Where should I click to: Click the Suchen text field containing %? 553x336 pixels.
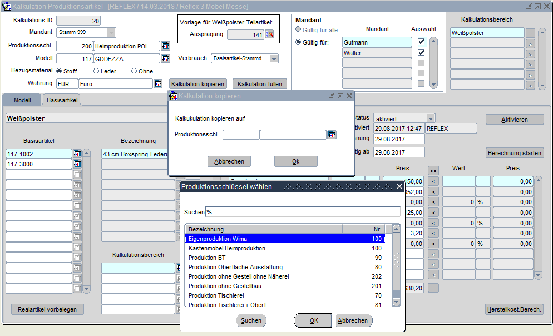tap(303, 212)
